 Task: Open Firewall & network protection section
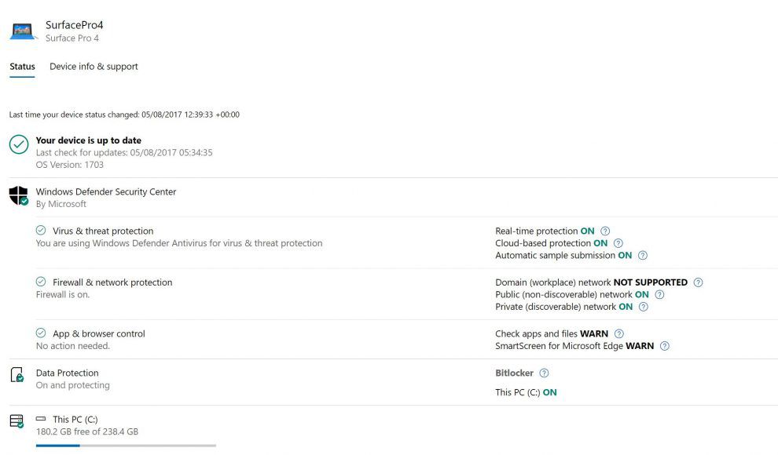[x=112, y=282]
